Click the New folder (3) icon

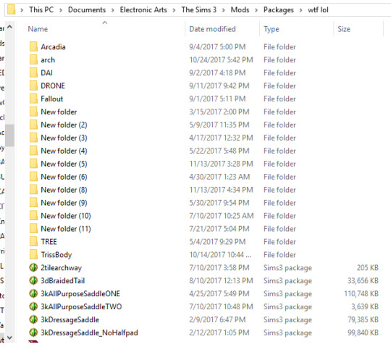[x=33, y=138]
